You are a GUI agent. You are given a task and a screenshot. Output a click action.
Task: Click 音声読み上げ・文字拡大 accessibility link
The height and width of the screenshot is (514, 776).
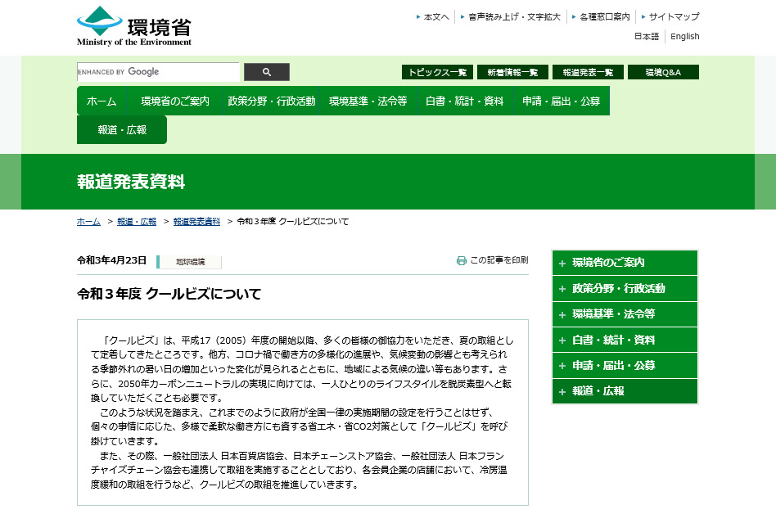[x=514, y=16]
